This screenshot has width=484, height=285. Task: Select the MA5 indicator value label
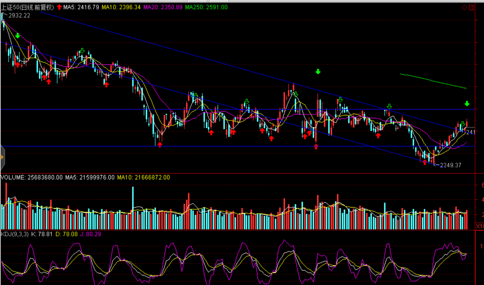[81, 7]
